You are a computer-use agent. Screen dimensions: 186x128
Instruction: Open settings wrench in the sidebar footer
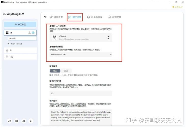pyautogui.click(x=31, y=121)
